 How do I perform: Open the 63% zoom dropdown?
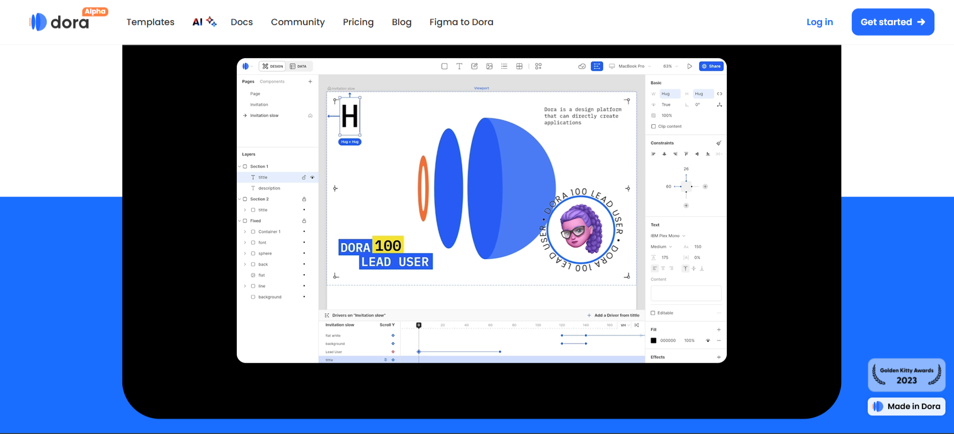[670, 66]
